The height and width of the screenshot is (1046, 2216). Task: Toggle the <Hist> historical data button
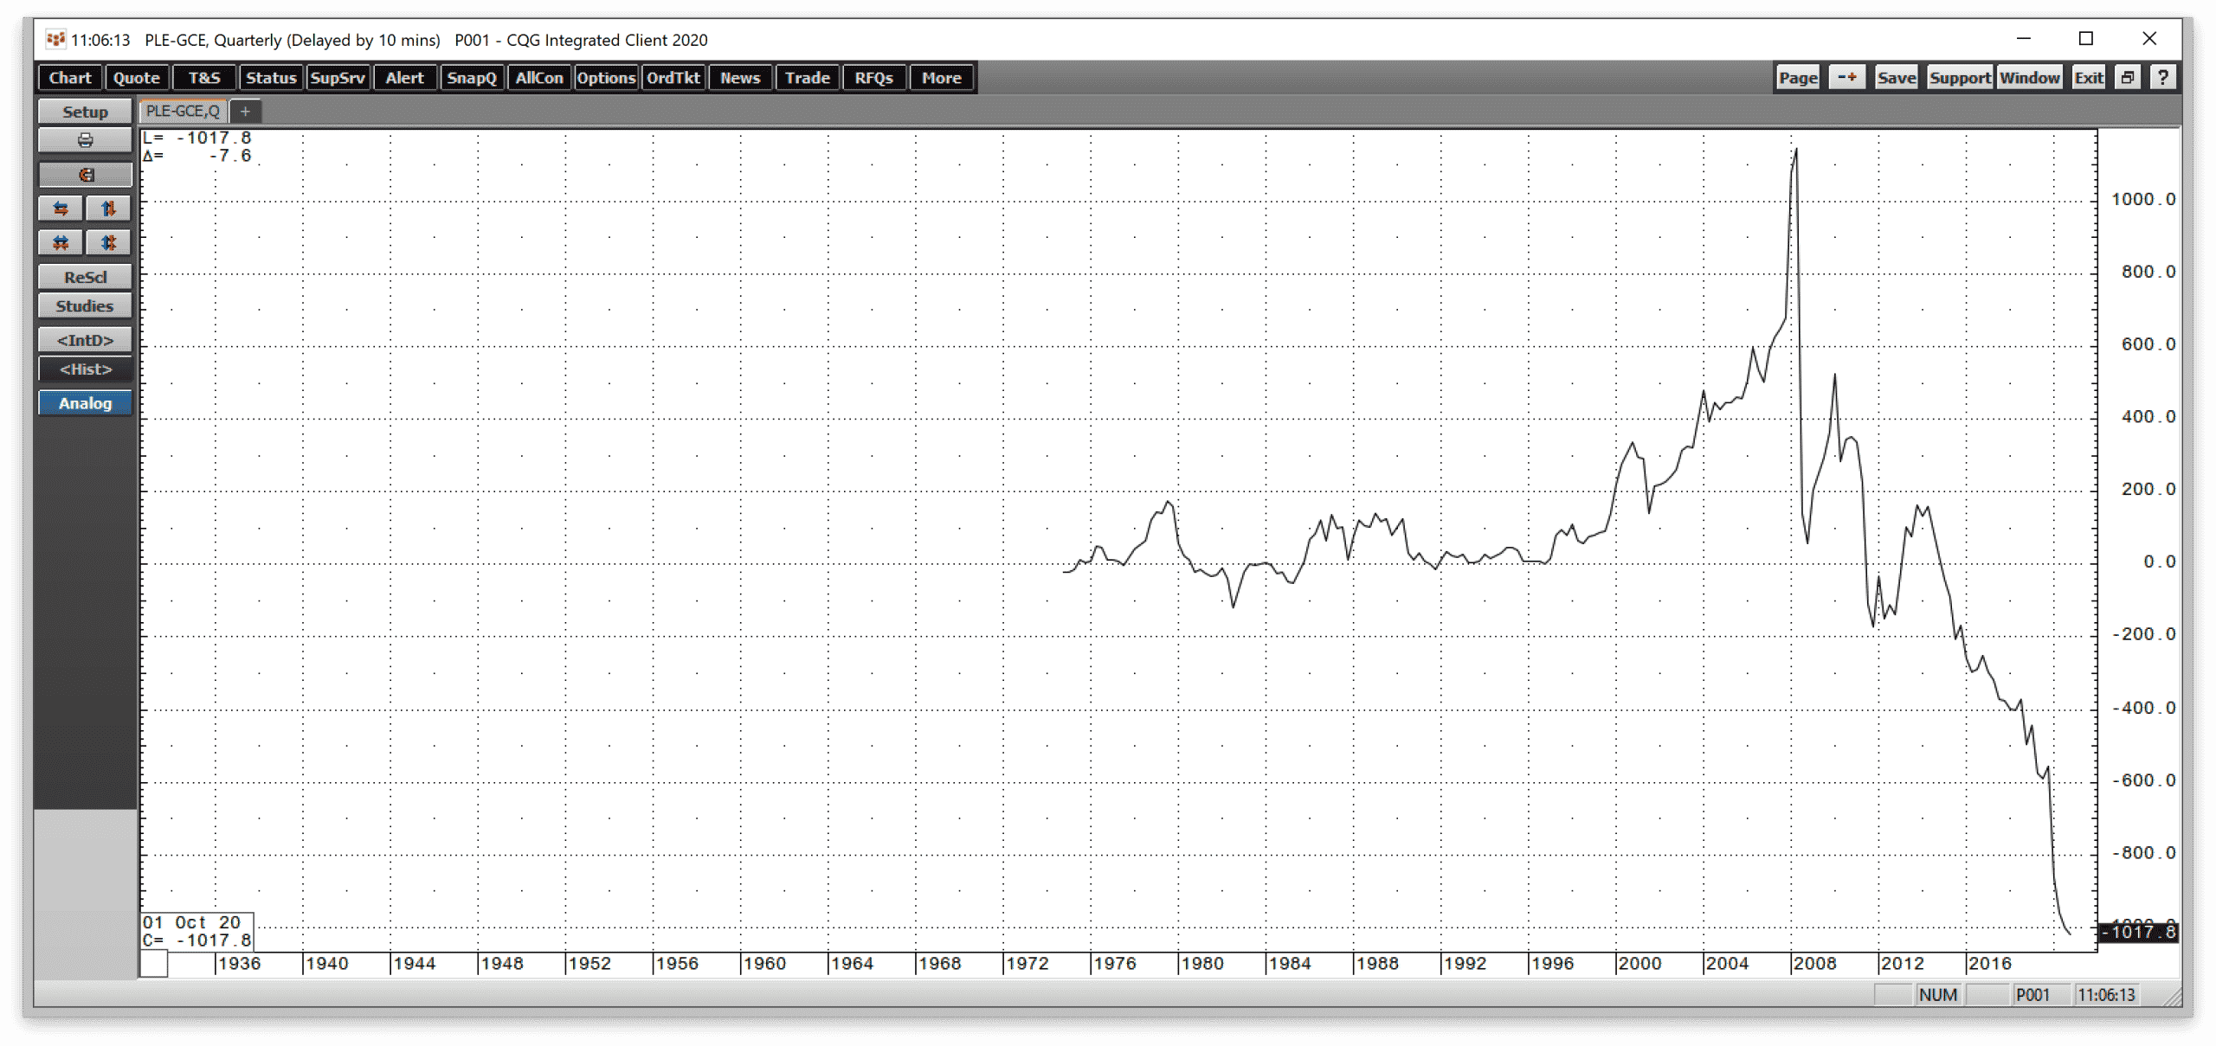[85, 369]
